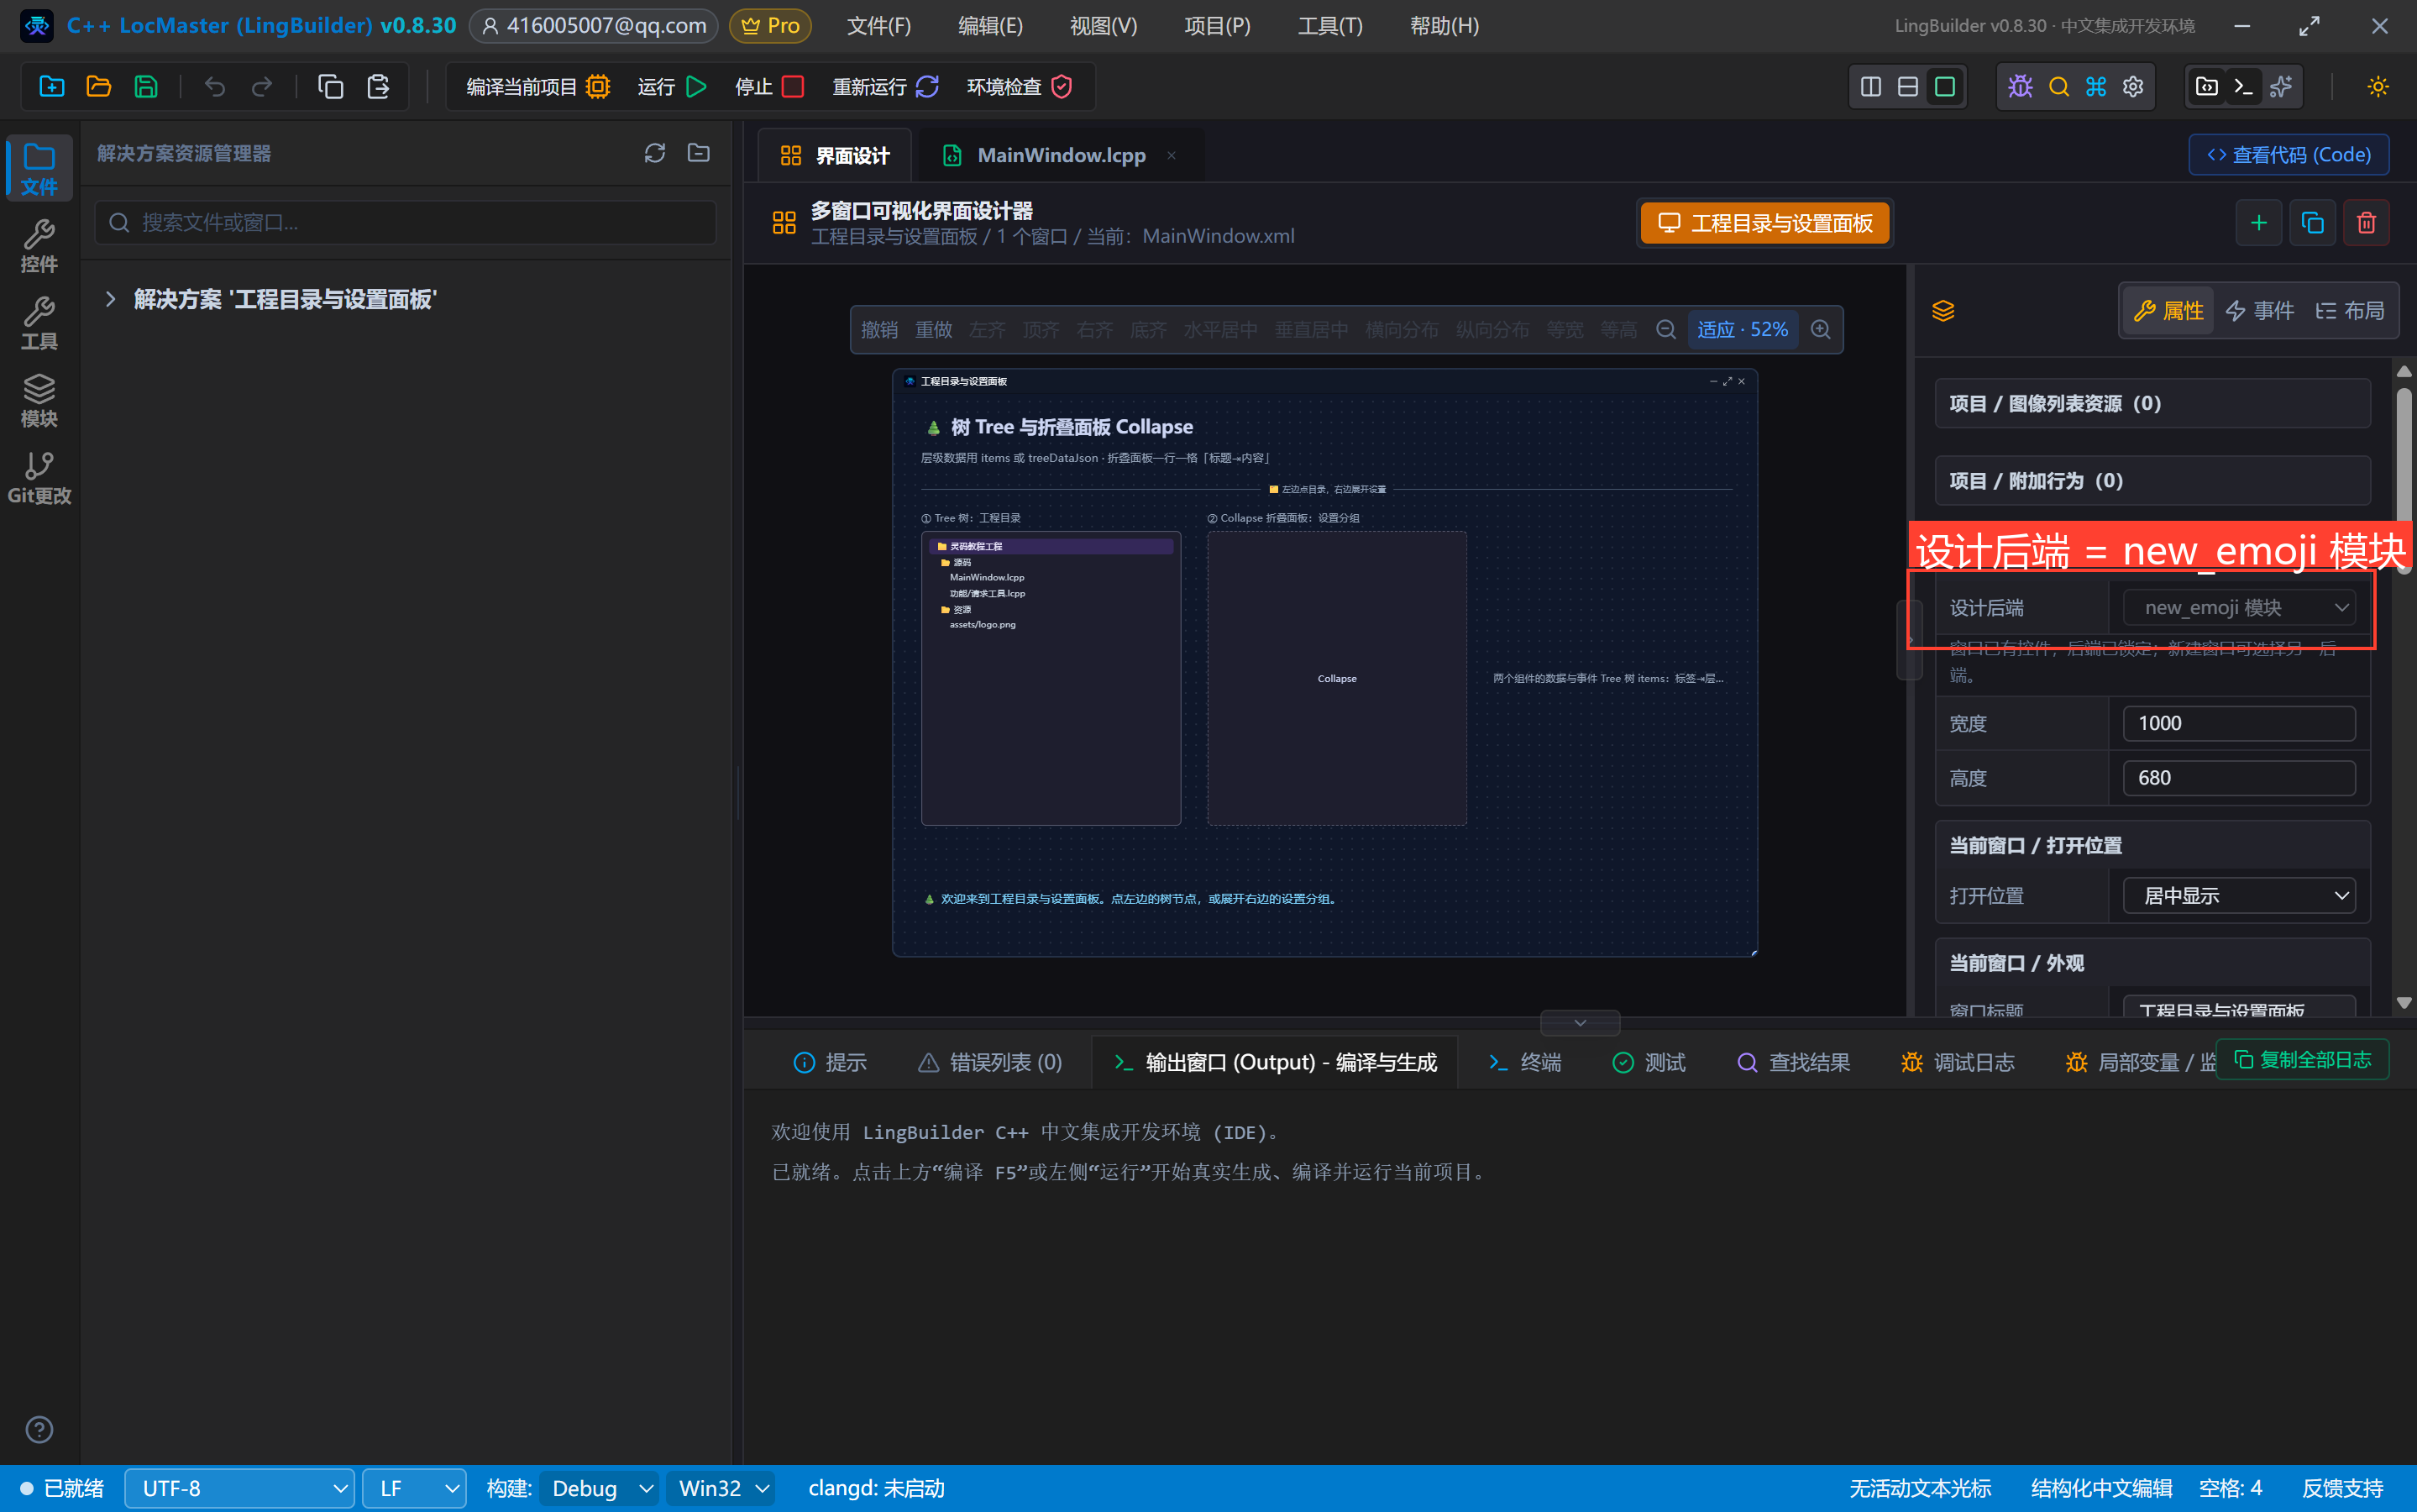This screenshot has height=1512, width=2417.
Task: Switch to the MainWindow.lcpp tab
Action: (1060, 155)
